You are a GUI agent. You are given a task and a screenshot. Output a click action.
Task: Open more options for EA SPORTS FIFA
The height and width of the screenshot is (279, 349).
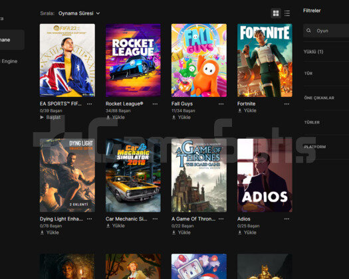coord(90,104)
